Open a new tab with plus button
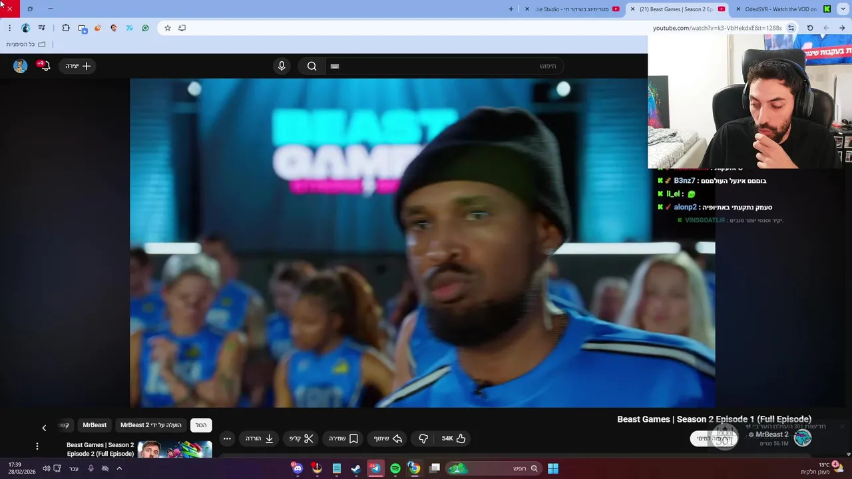The height and width of the screenshot is (479, 852). [x=511, y=9]
